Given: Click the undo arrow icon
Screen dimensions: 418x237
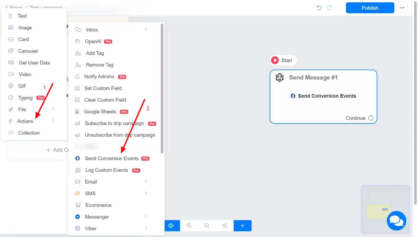Looking at the screenshot, I should tap(319, 8).
